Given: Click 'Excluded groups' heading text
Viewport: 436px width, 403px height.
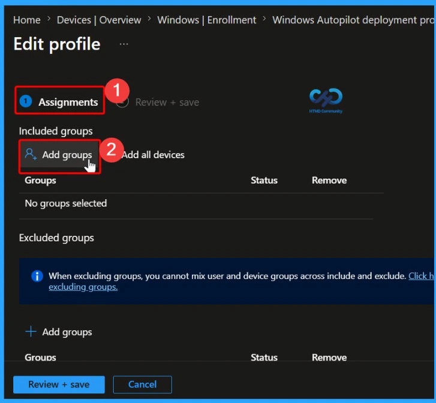Looking at the screenshot, I should (x=56, y=238).
